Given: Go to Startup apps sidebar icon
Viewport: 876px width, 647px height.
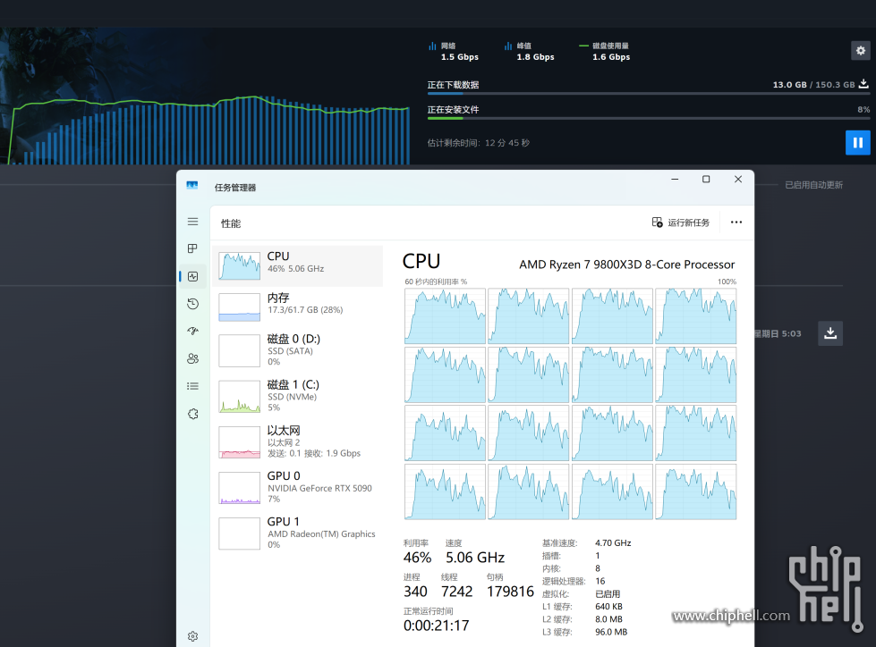Looking at the screenshot, I should [x=192, y=332].
